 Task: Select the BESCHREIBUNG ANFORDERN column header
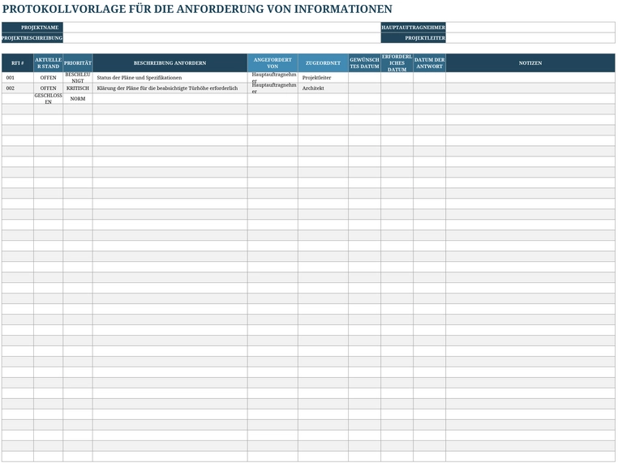pyautogui.click(x=170, y=63)
